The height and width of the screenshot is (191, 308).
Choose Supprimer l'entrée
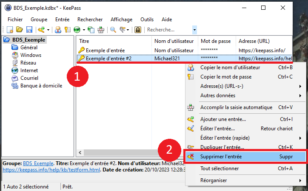245,157
